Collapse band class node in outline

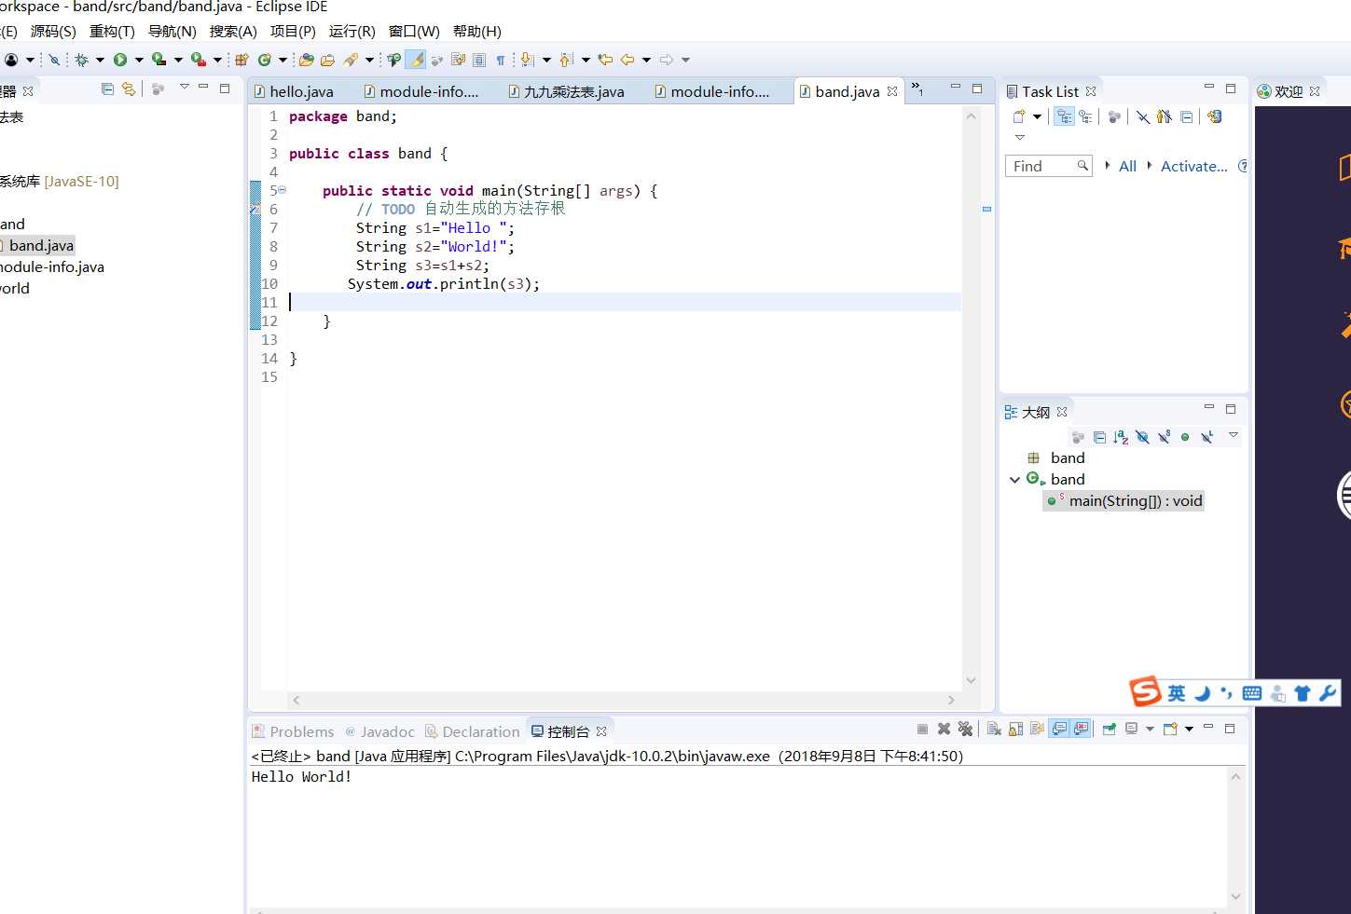point(1014,479)
